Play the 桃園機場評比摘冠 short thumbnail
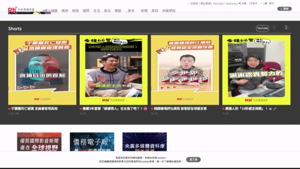Screen dimensions: 300x169 point(184,70)
